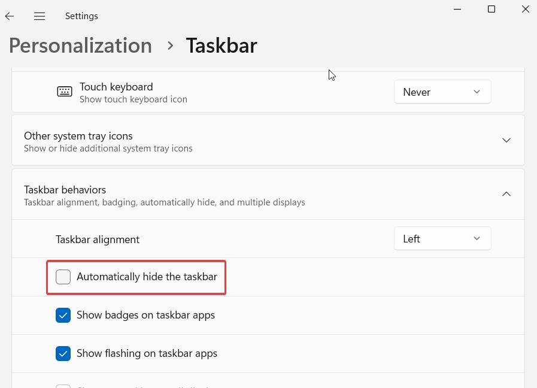Expand Other system tray icons chevron
This screenshot has width=537, height=388.
click(506, 140)
